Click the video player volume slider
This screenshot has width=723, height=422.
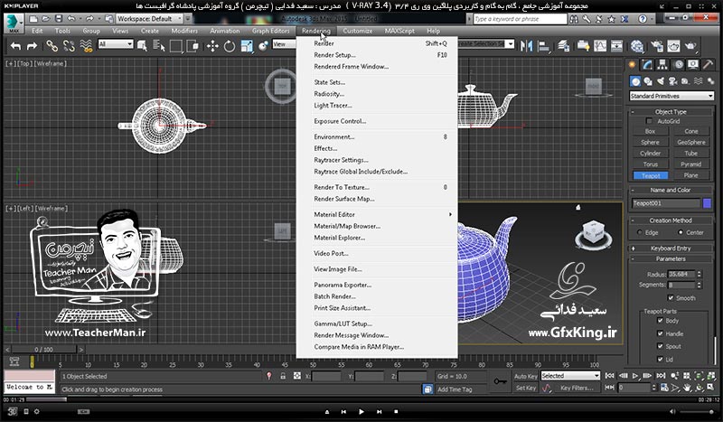[697, 411]
